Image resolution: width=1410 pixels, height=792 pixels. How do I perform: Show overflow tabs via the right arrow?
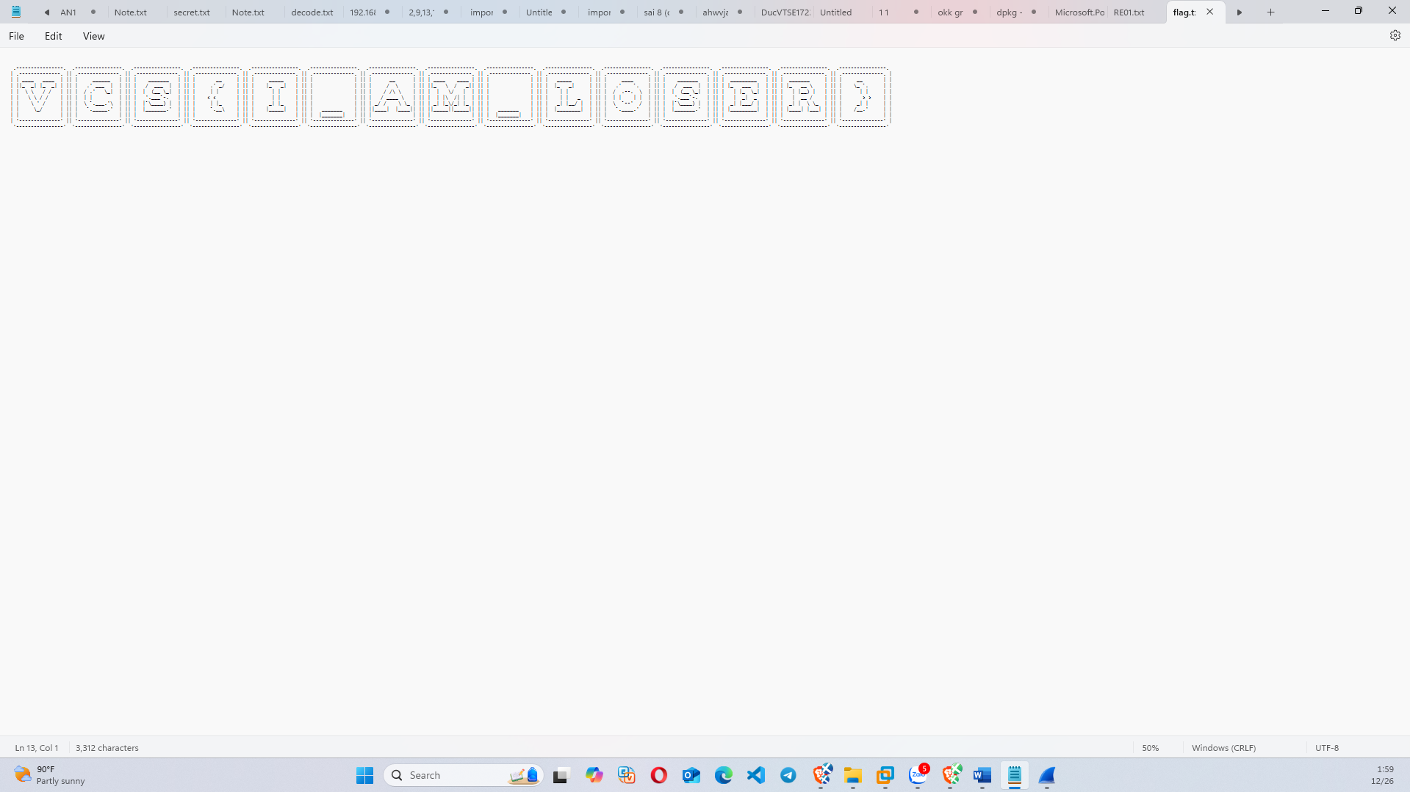[x=1240, y=12]
